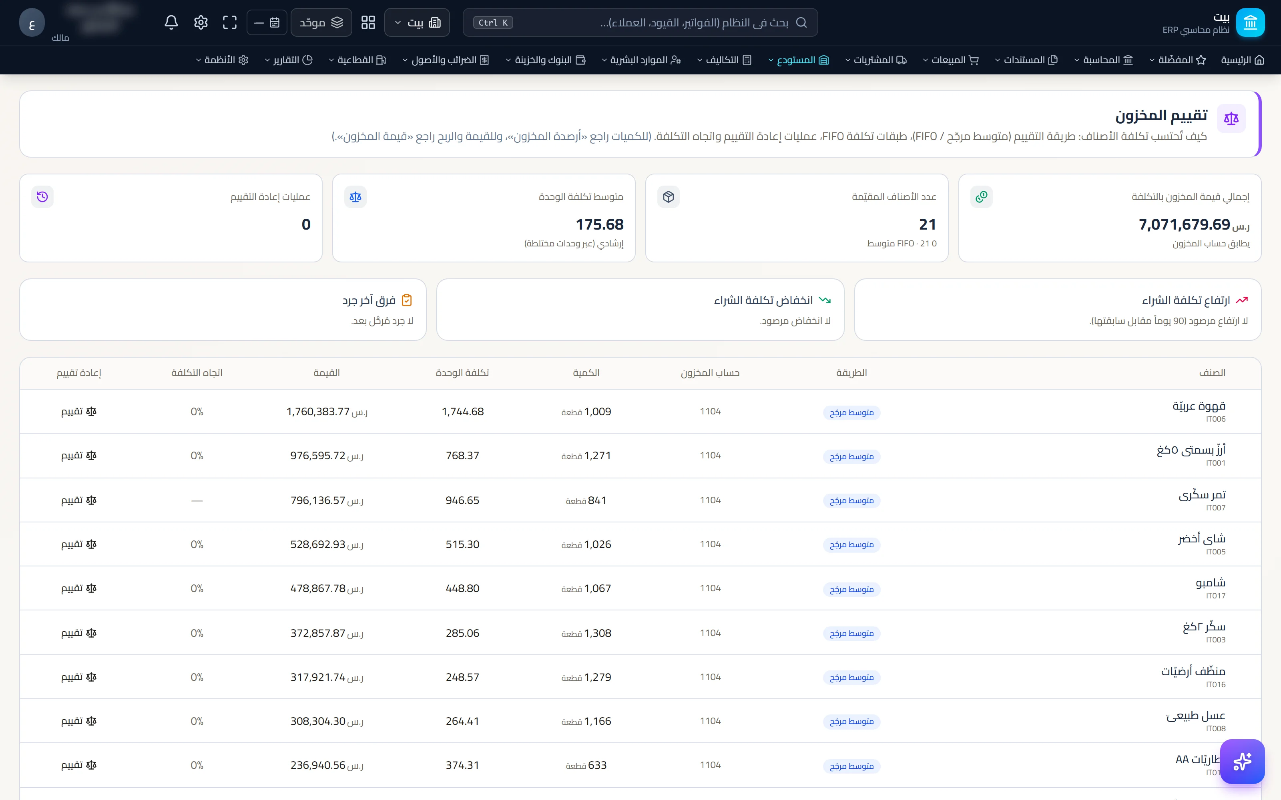This screenshot has width=1281, height=800.
Task: Click item code IT007
Action: pos(1215,508)
